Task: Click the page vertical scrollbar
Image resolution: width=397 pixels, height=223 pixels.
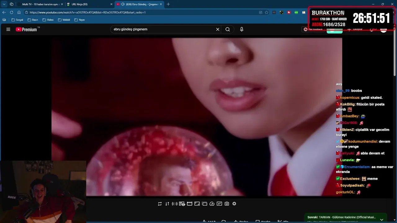Action: click(x=395, y=53)
